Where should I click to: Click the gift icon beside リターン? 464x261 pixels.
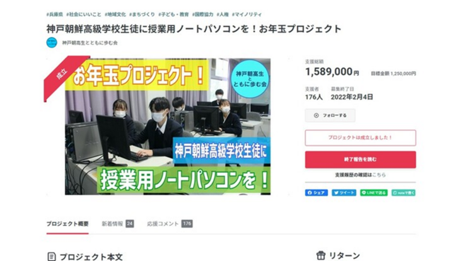pos(321,255)
